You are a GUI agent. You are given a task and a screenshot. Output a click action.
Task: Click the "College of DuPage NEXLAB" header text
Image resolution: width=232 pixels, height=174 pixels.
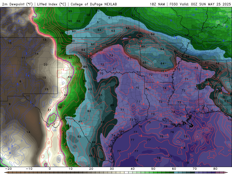click(x=94, y=4)
